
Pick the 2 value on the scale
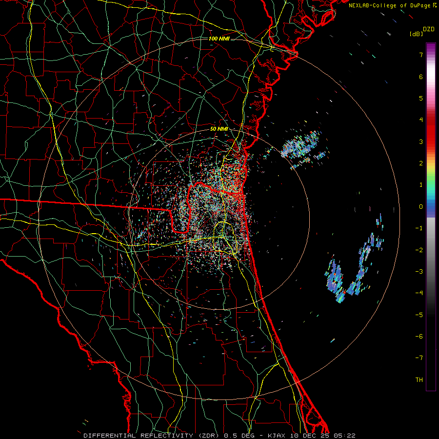pyautogui.click(x=421, y=163)
